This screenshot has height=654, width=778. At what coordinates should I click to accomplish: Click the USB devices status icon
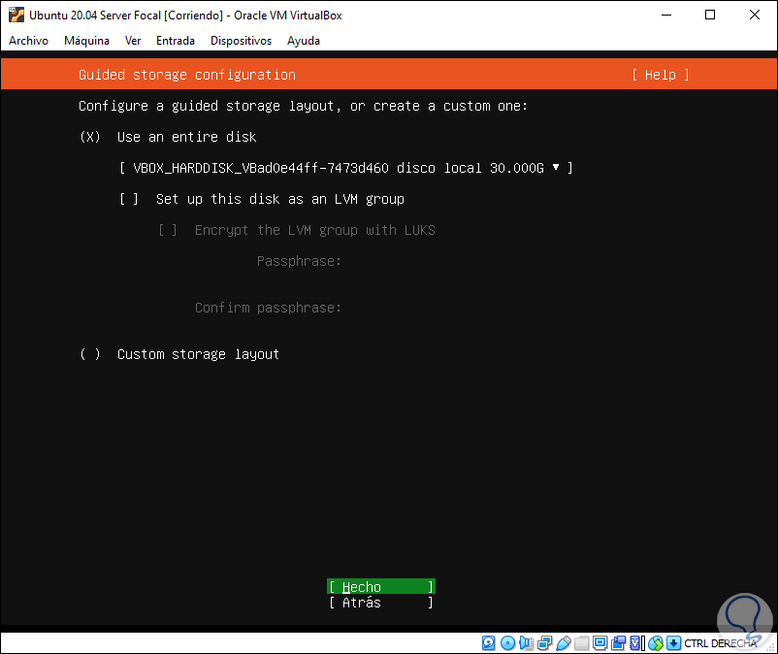pyautogui.click(x=564, y=643)
